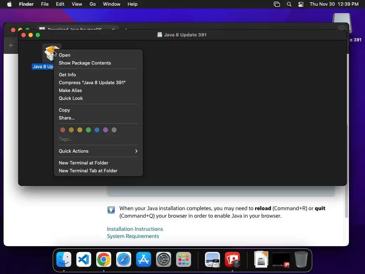Image resolution: width=365 pixels, height=274 pixels.
Task: Select Copy in the context menu
Action: coord(98,110)
